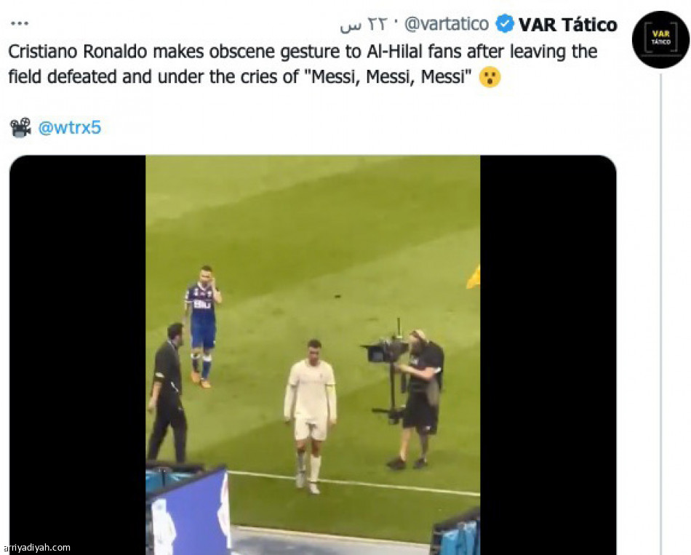Click the astonished face emoji
Image resolution: width=691 pixels, height=555 pixels.
point(490,76)
